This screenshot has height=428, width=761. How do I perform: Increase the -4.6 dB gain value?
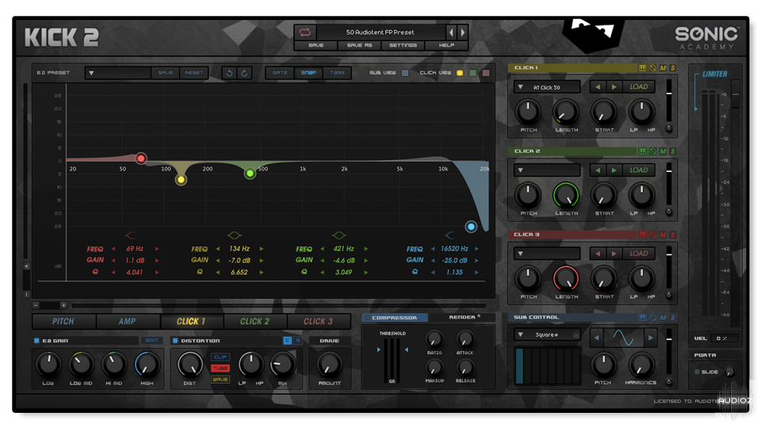(366, 261)
